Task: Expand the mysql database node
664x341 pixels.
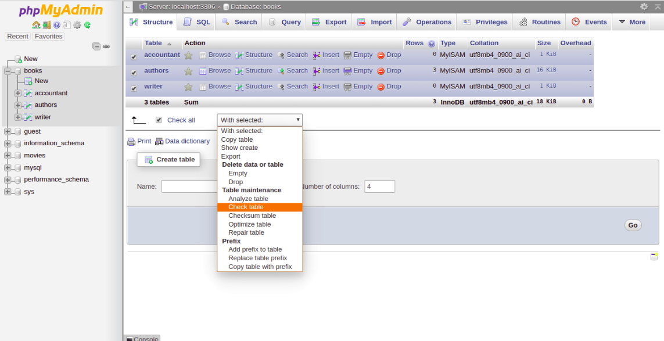Action: click(8, 168)
